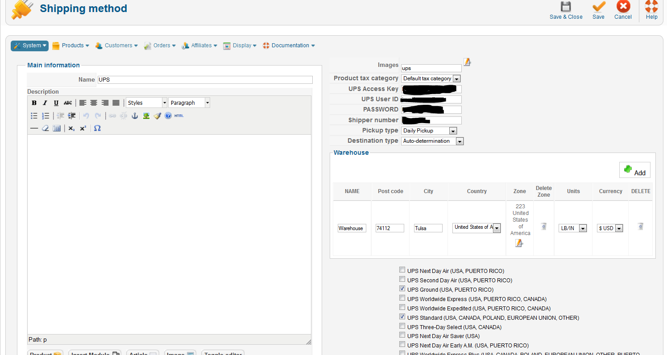Align description text right
The width and height of the screenshot is (667, 355).
(105, 103)
